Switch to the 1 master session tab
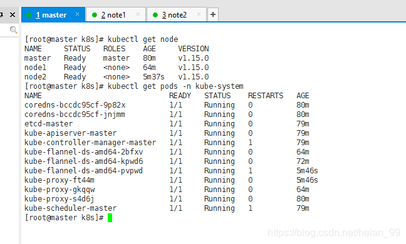Image resolution: width=406 pixels, height=244 pixels. (53, 15)
